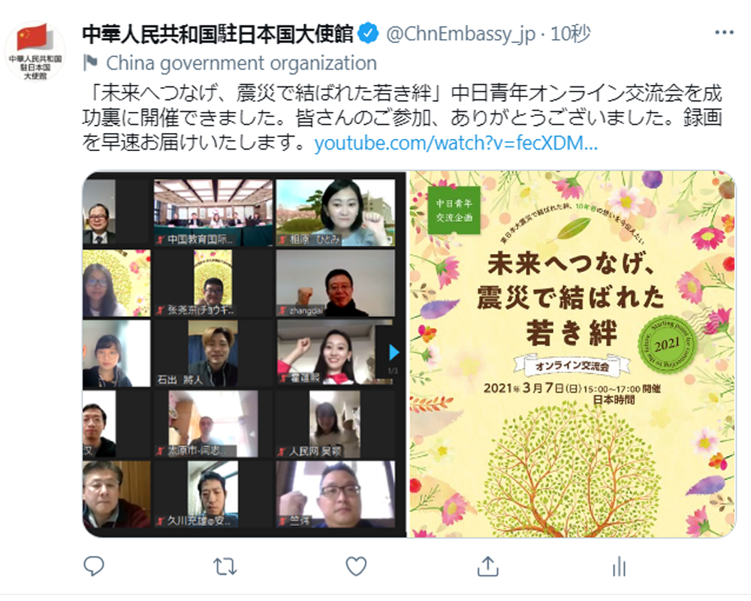The height and width of the screenshot is (601, 751).
Task: Click the reply speech bubble icon
Action: pyautogui.click(x=94, y=566)
